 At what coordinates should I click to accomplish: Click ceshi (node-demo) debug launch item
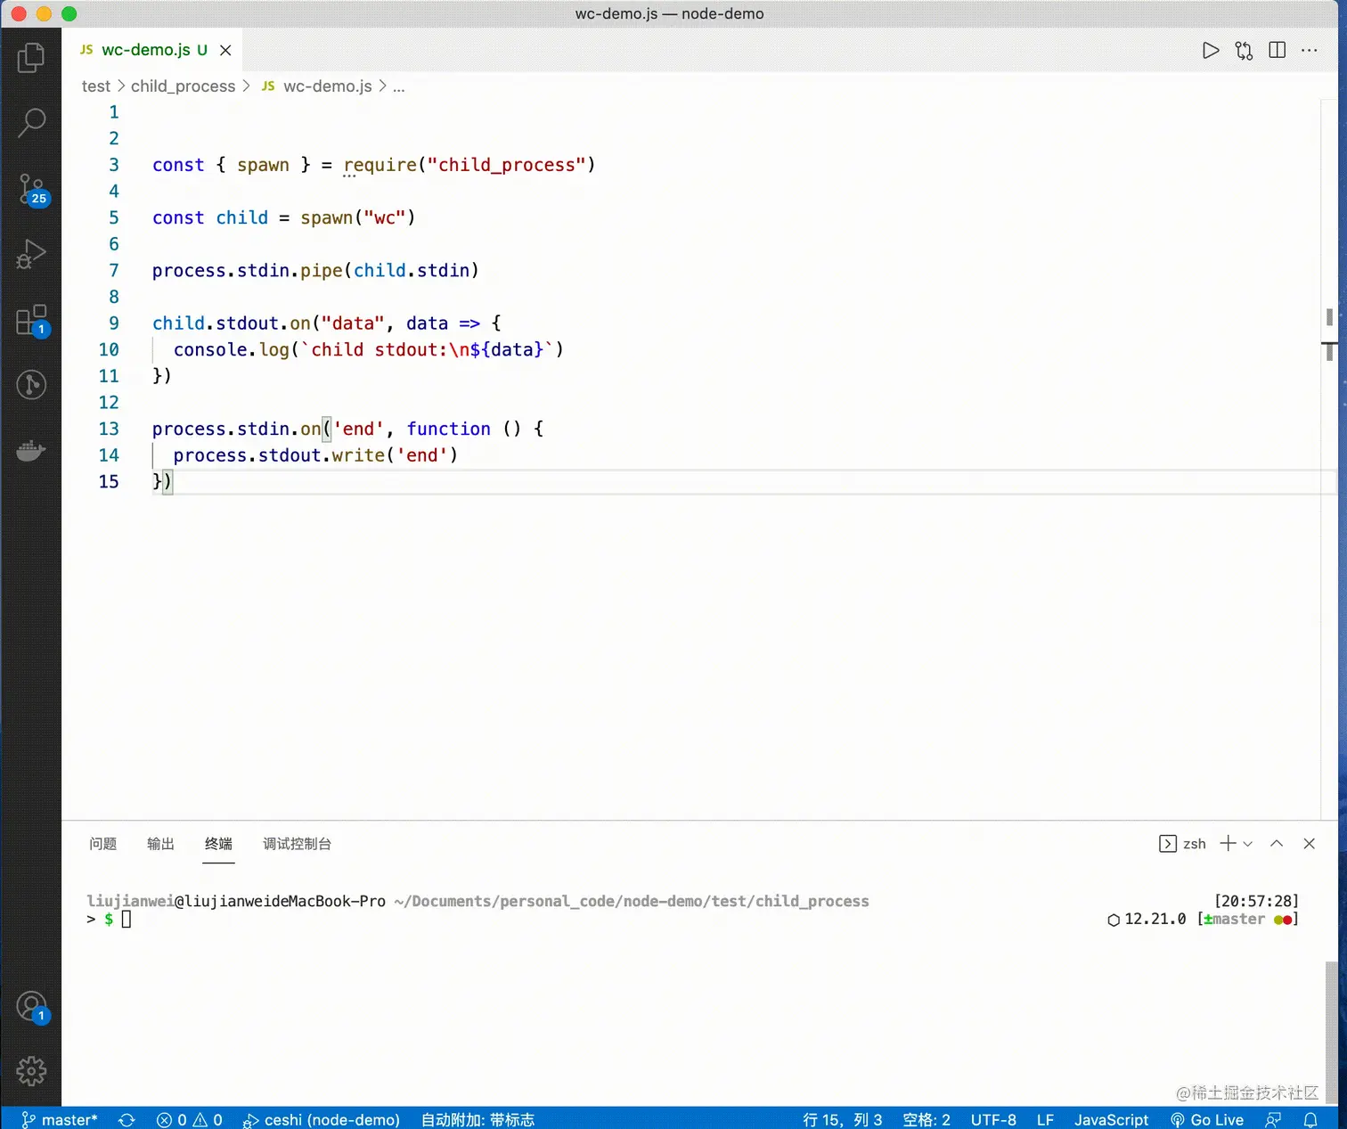(322, 1119)
